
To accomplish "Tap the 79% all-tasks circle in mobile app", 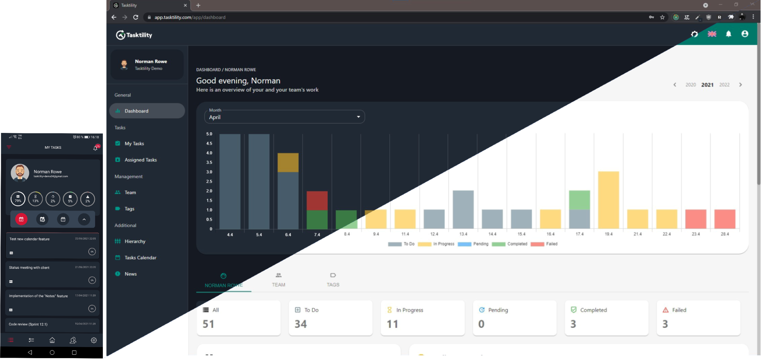I will [18, 200].
